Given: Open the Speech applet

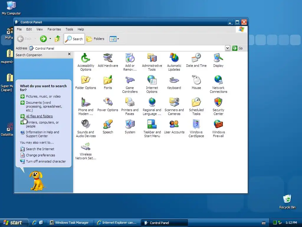Looking at the screenshot, I should coord(108,127).
